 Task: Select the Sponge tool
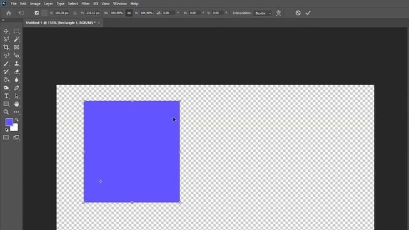(6, 88)
